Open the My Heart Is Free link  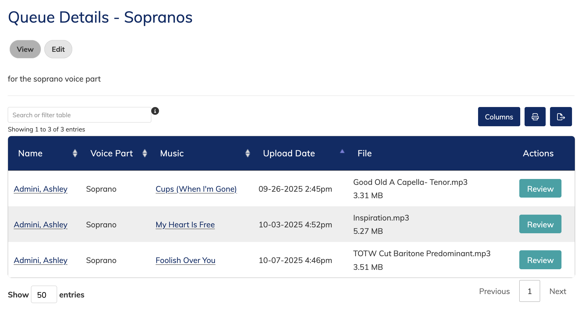185,225
